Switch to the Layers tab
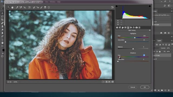This screenshot has width=173, height=97. coord(159,41)
